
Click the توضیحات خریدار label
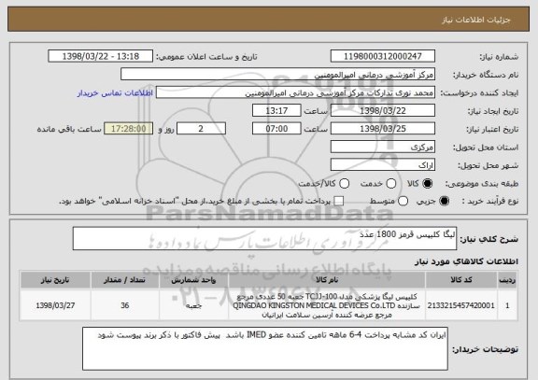tap(485, 349)
